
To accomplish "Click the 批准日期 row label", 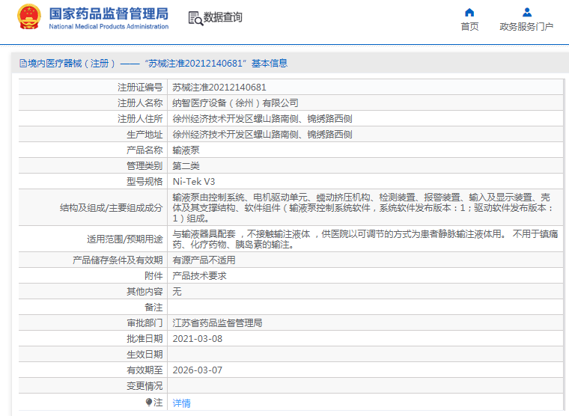I will [144, 339].
